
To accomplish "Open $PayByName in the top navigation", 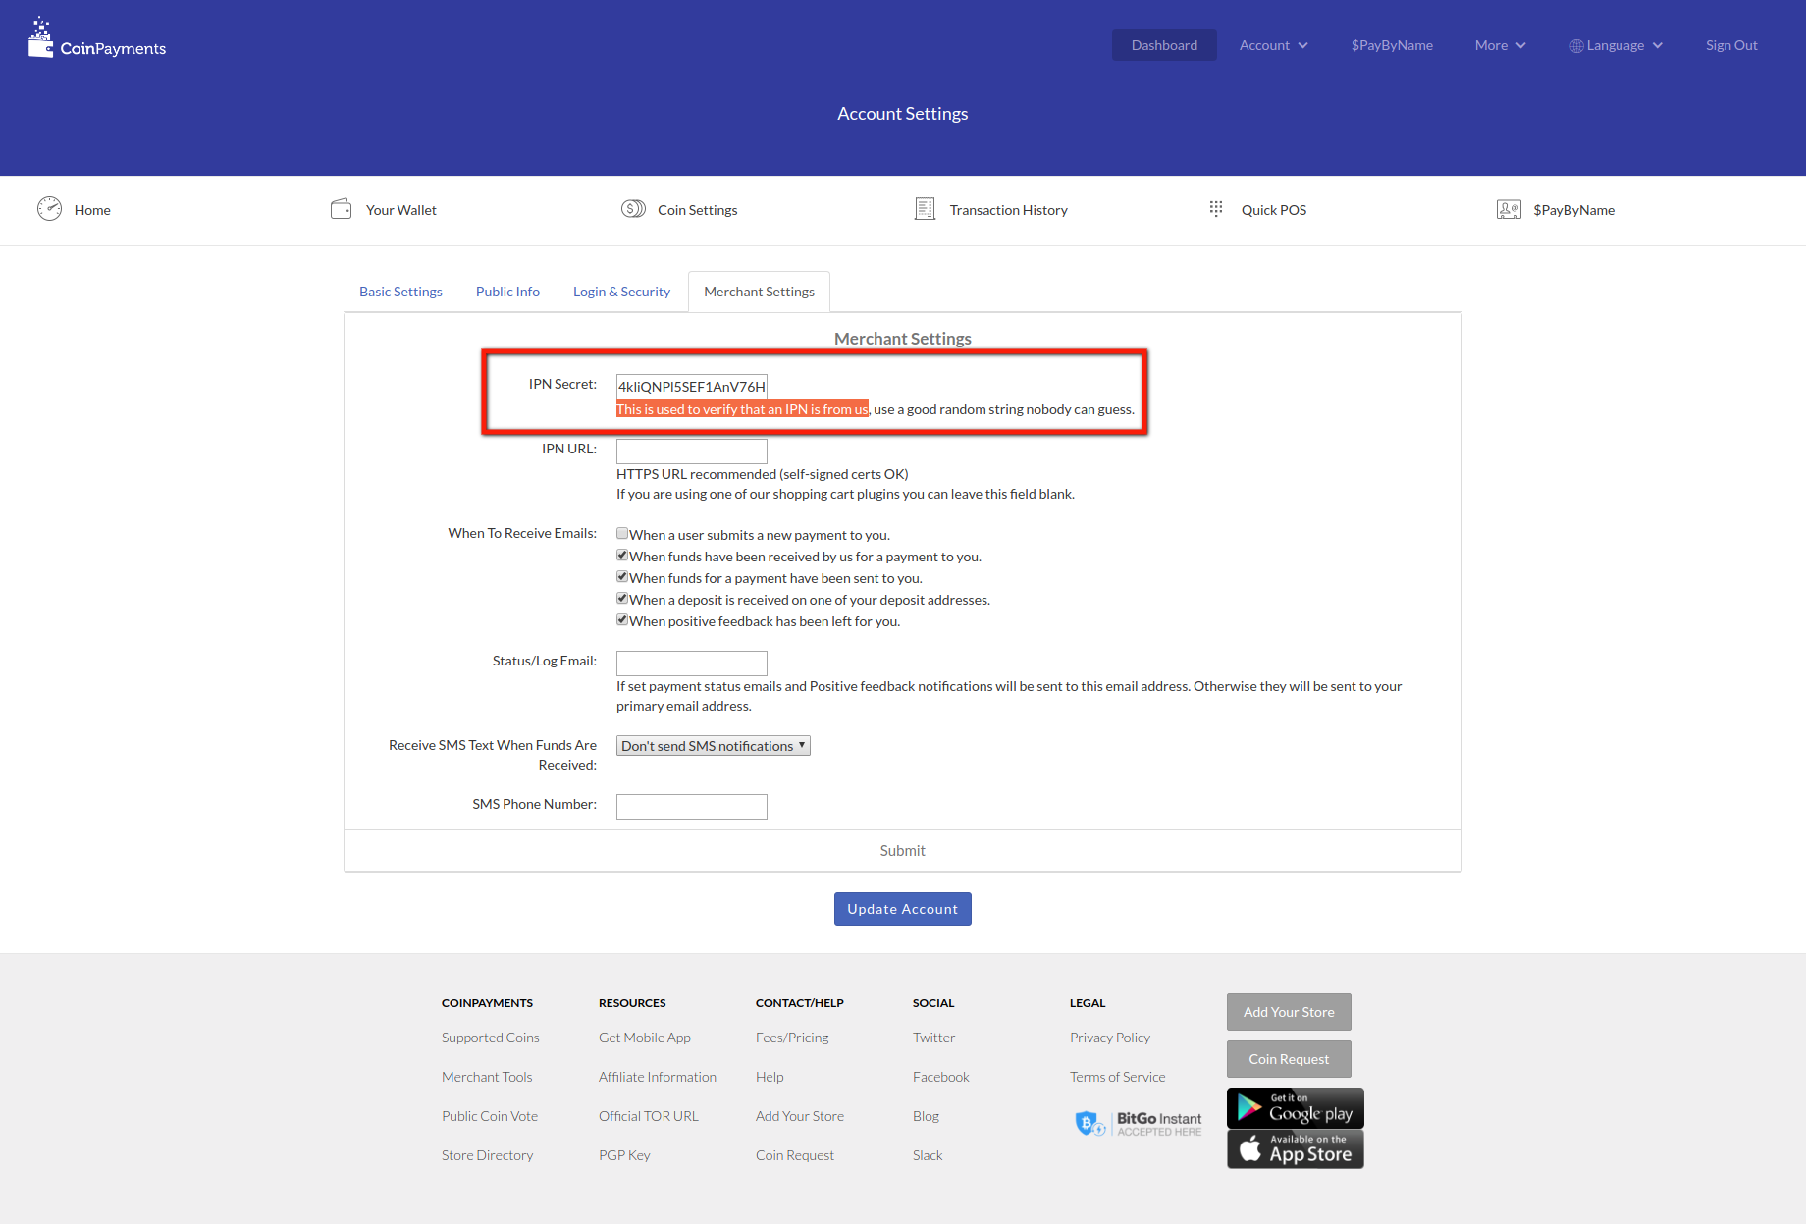I will point(1392,45).
